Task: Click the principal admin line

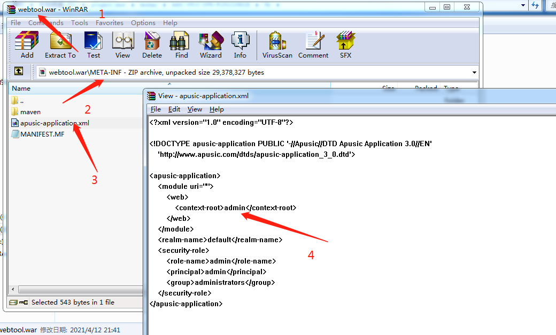Action: click(x=217, y=272)
